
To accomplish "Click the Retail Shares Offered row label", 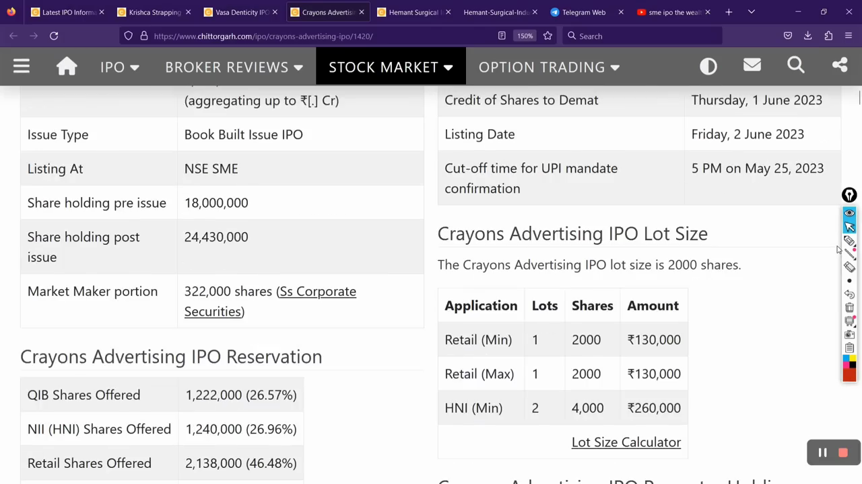I will (x=90, y=463).
